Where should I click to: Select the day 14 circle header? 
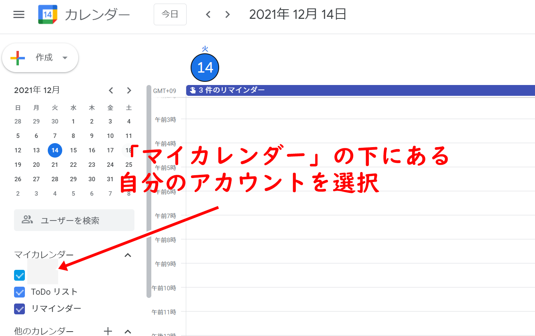(x=205, y=67)
